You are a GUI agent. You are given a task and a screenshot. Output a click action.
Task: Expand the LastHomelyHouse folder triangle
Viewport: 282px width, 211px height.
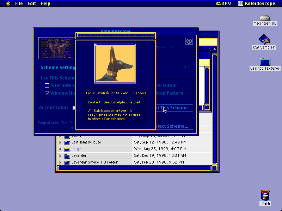click(x=60, y=142)
